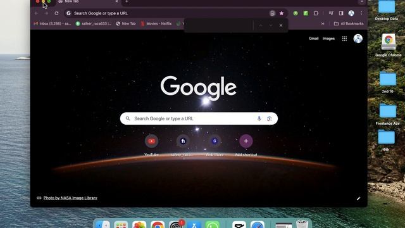This screenshot has width=405, height=228.
Task: Click the Images link
Action: click(328, 39)
